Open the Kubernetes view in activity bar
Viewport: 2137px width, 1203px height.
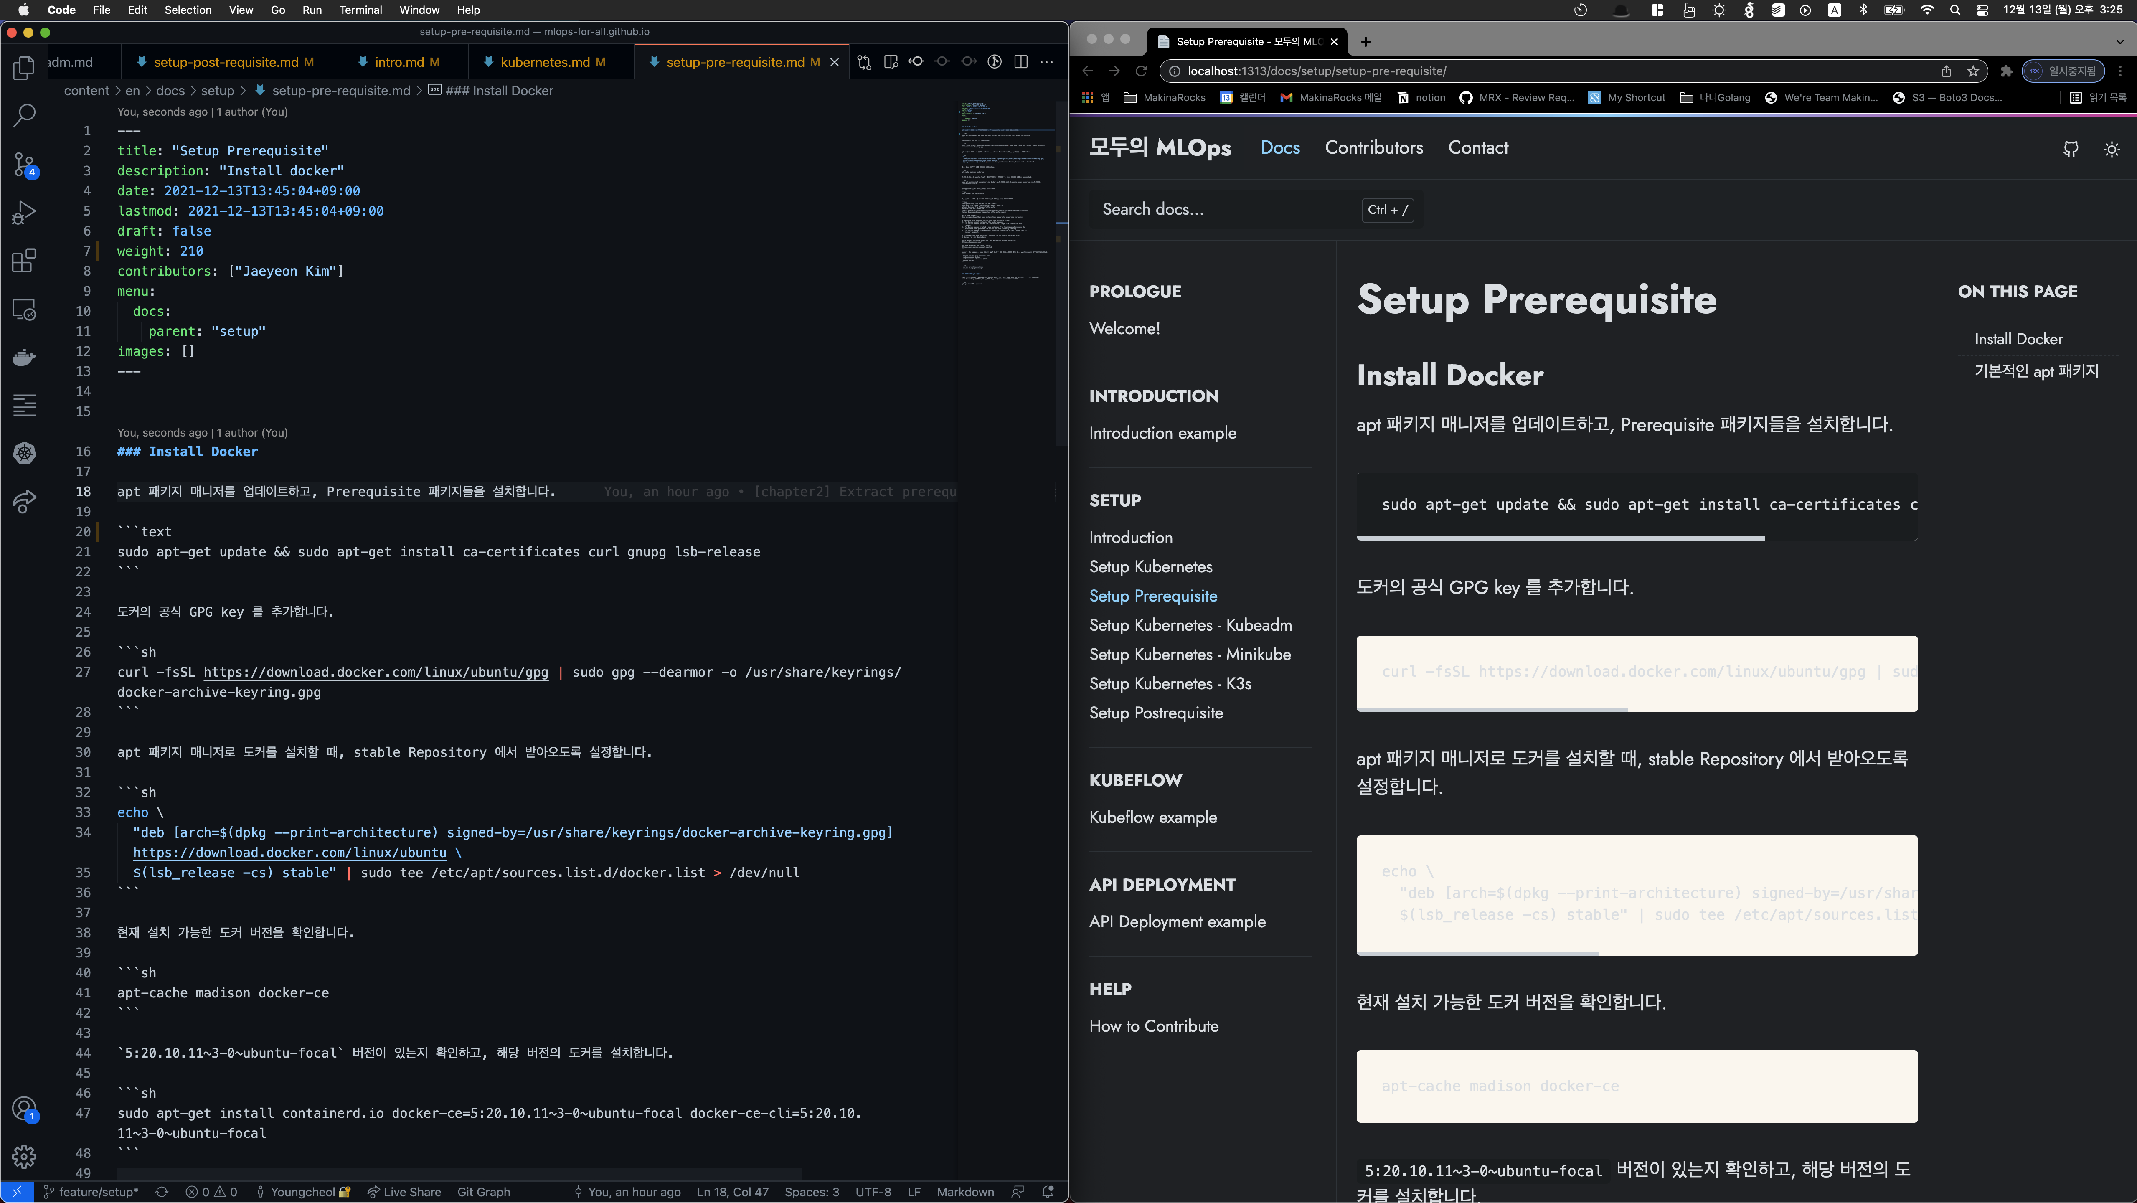(x=24, y=453)
